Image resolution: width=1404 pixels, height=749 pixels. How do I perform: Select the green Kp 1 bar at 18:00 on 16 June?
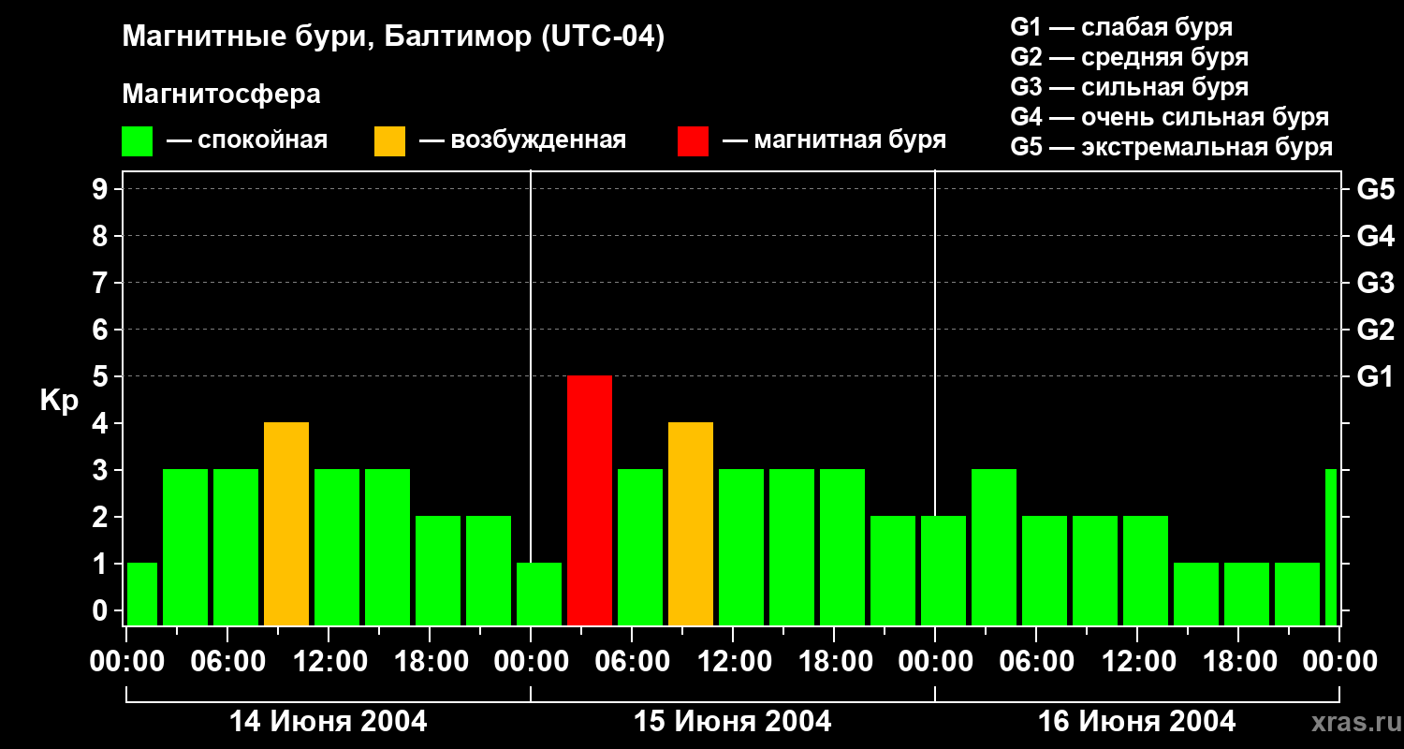(x=1247, y=594)
